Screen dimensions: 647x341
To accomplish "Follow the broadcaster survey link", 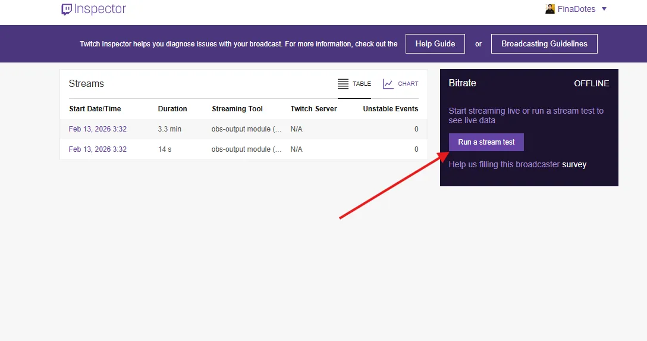I will (574, 164).
